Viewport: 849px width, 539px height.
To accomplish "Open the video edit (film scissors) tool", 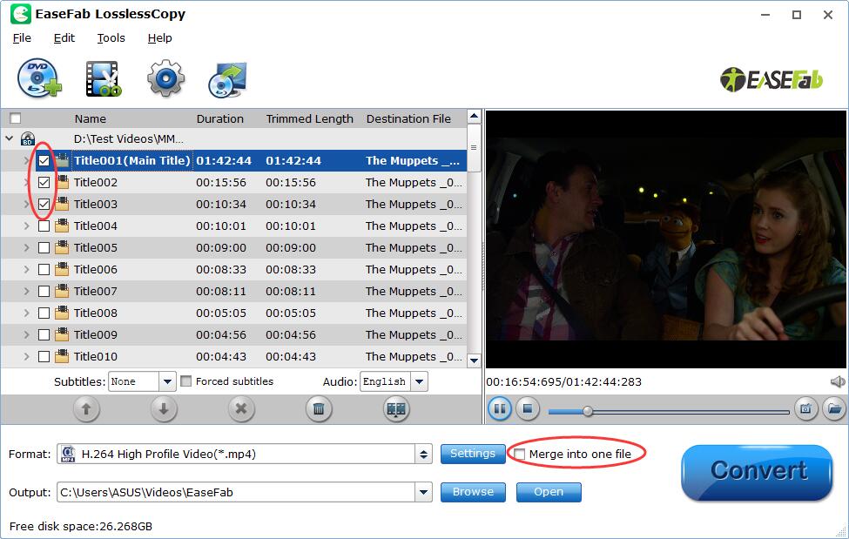I will pyautogui.click(x=103, y=79).
